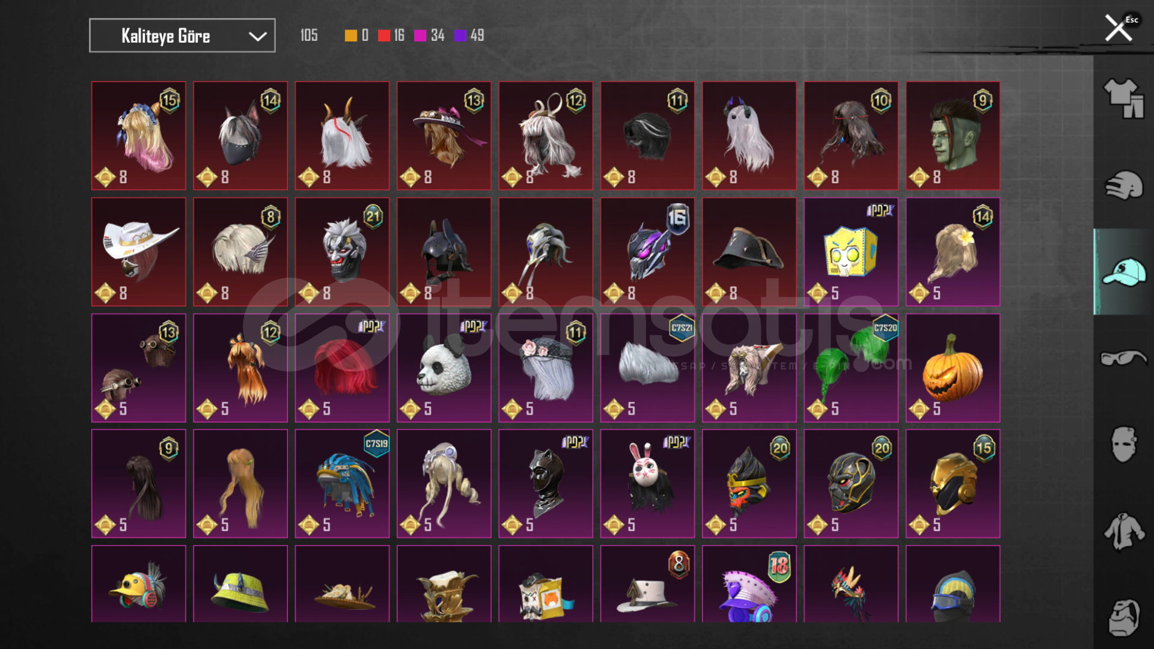
Task: Click the purple quality count indicator
Action: [x=469, y=35]
